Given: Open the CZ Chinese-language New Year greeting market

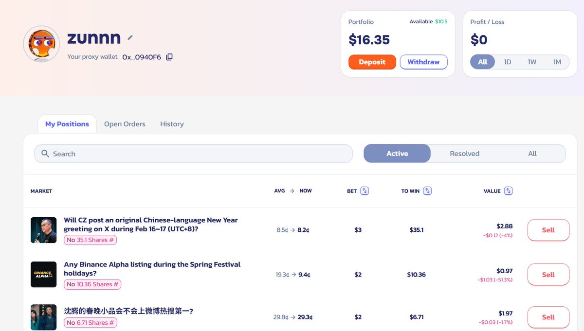Looking at the screenshot, I should point(151,224).
